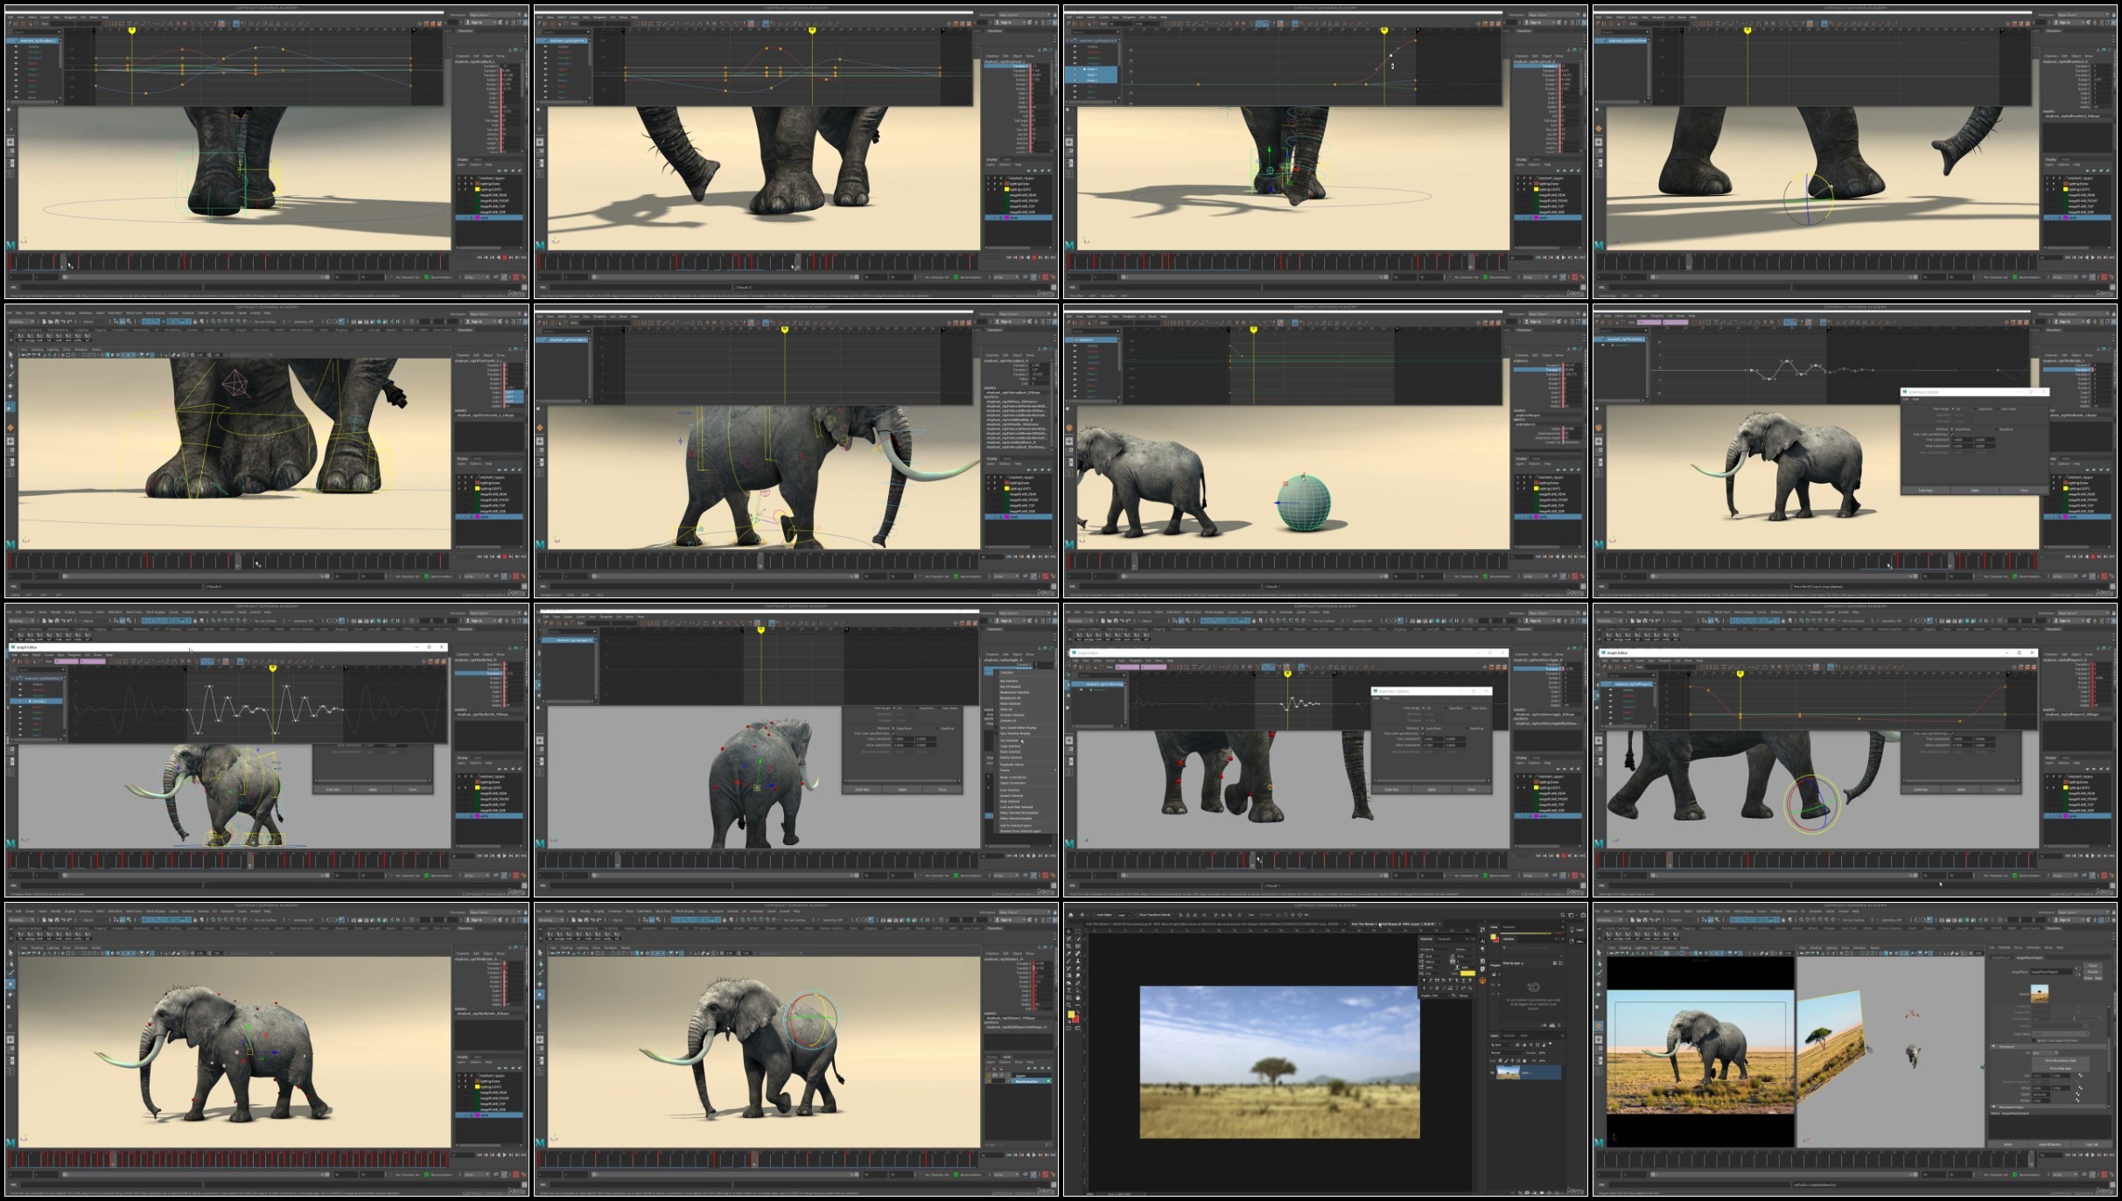Click yellow text color swatch in Character panel
The height and width of the screenshot is (1201, 2122).
click(1467, 974)
